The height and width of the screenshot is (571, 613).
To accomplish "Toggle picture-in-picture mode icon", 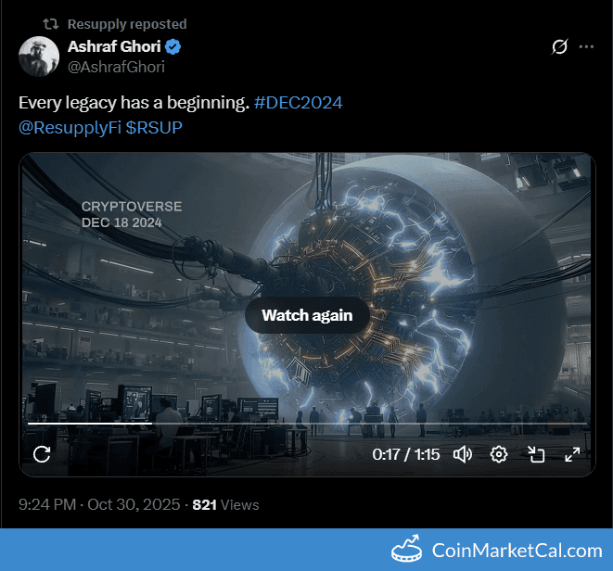I will coord(536,454).
